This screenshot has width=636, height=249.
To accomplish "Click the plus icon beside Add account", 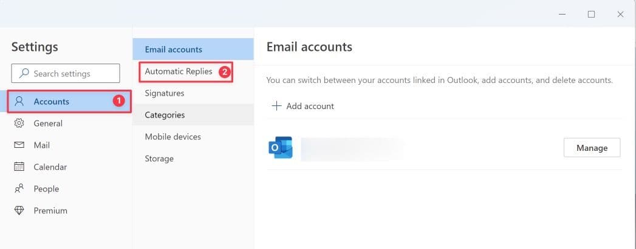I will 276,106.
